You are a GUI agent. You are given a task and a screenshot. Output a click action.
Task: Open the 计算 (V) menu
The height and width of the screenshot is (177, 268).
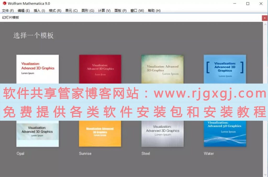point(104,10)
